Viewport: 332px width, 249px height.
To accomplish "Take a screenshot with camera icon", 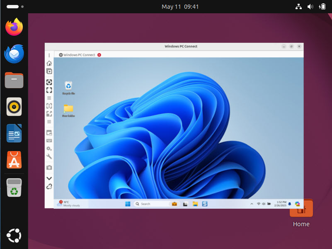I will [x=49, y=167].
